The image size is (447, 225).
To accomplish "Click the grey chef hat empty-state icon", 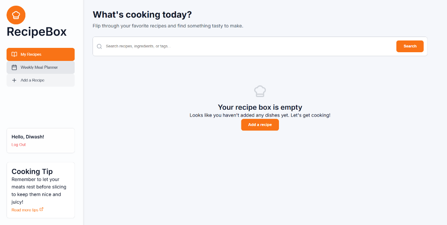I will tap(260, 91).
